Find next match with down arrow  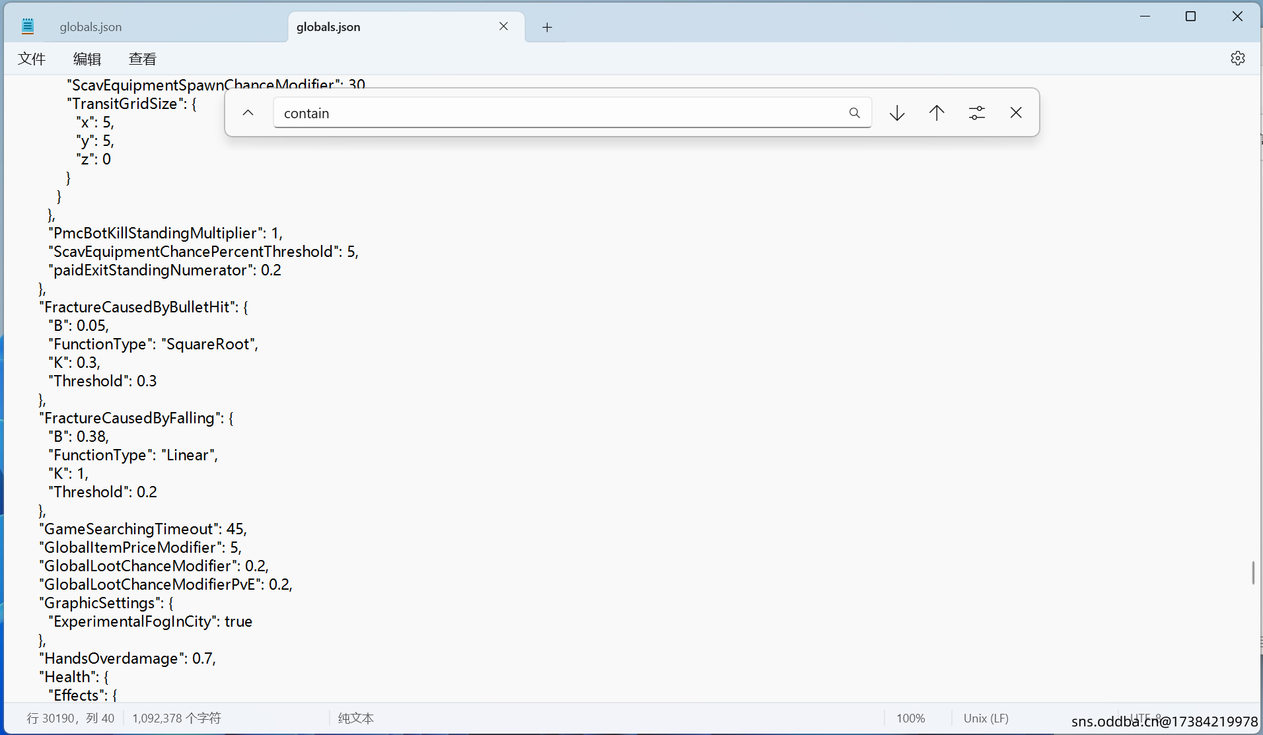point(897,113)
